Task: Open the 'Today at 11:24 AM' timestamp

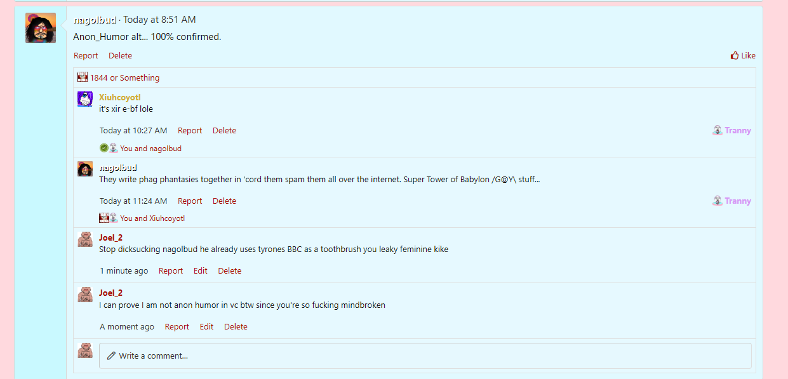Action: [133, 201]
